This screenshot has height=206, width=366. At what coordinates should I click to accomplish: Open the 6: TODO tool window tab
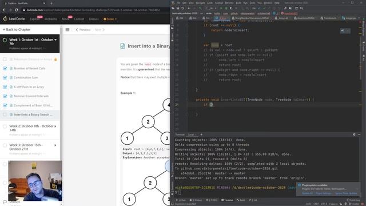click(x=212, y=200)
